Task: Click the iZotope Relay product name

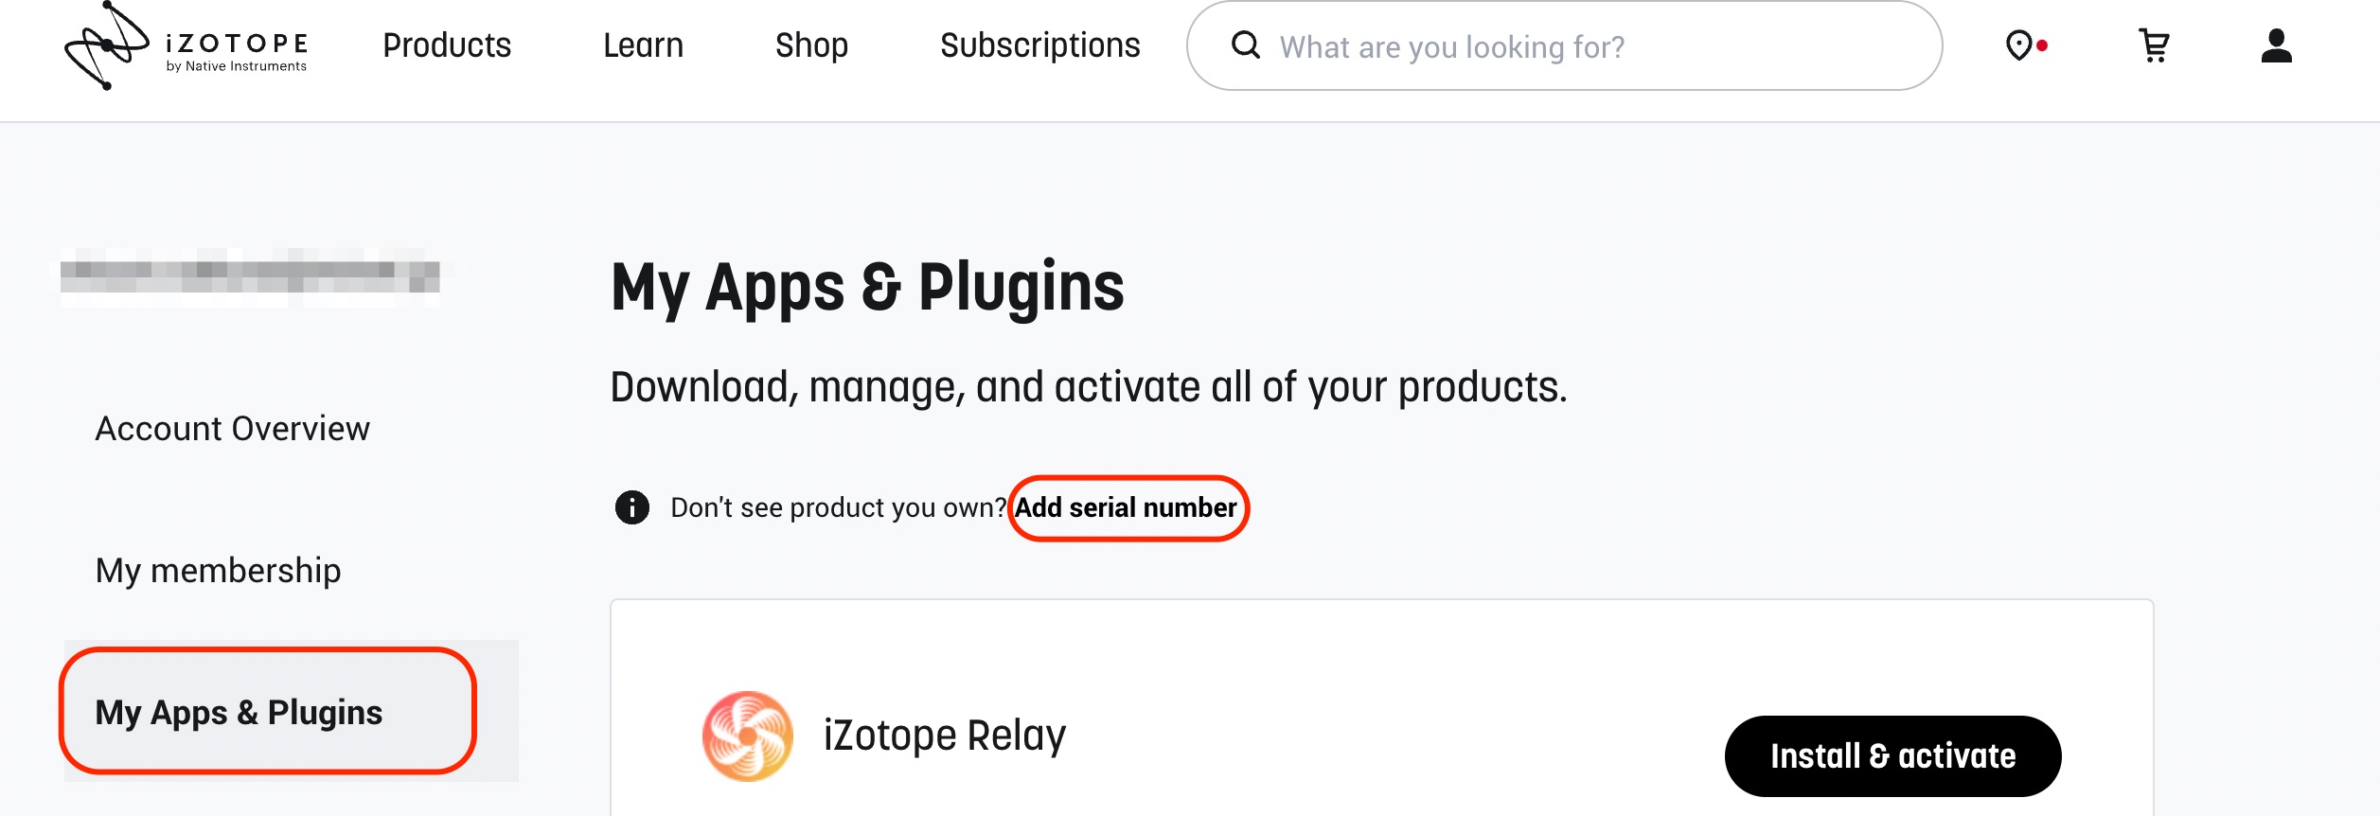Action: 945,736
